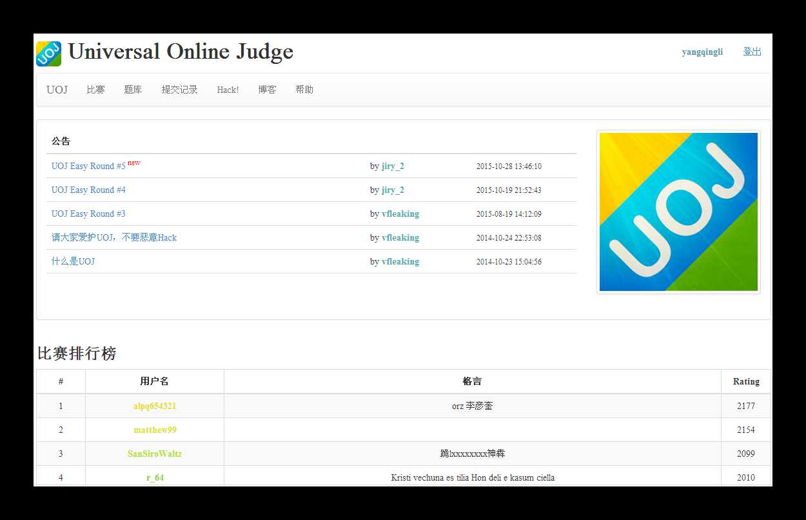This screenshot has height=520, width=806.
Task: Open the 什么是UOJ announcement
Action: pyautogui.click(x=73, y=262)
